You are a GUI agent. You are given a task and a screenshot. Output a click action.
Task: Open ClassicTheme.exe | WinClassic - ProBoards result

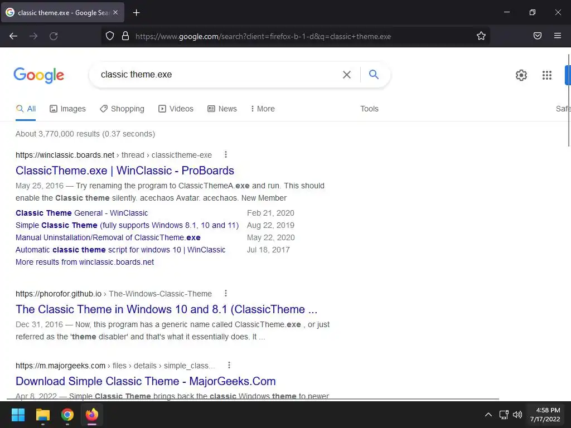pyautogui.click(x=125, y=171)
